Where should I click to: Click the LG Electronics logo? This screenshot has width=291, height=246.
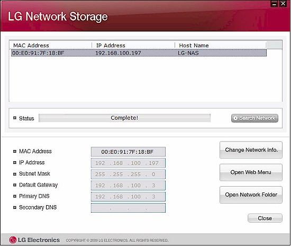(34, 240)
